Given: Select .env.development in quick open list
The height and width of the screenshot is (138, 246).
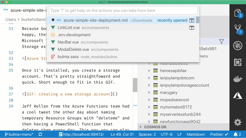Looking at the screenshot, I should pos(123,35).
